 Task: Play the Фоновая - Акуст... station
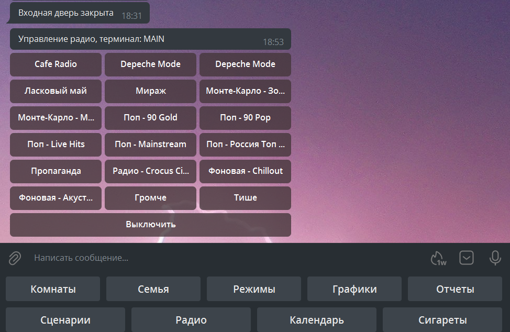pos(56,198)
